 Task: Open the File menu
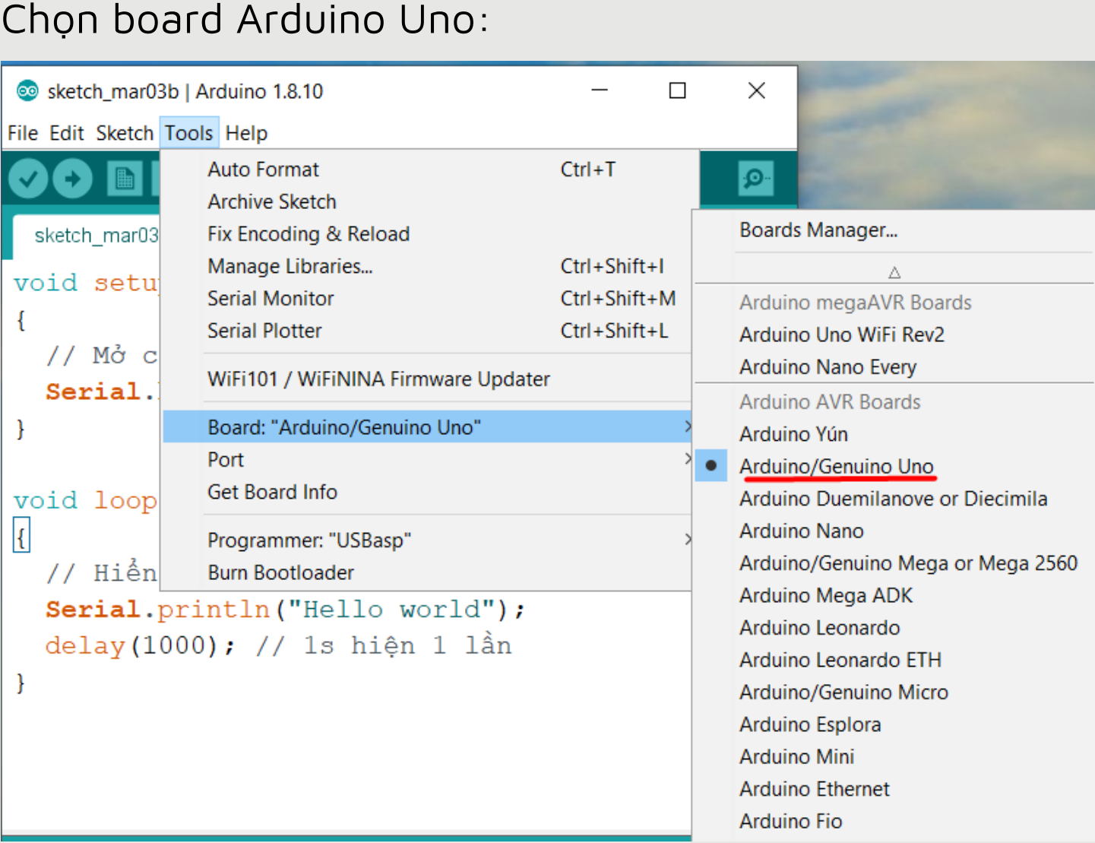point(23,133)
